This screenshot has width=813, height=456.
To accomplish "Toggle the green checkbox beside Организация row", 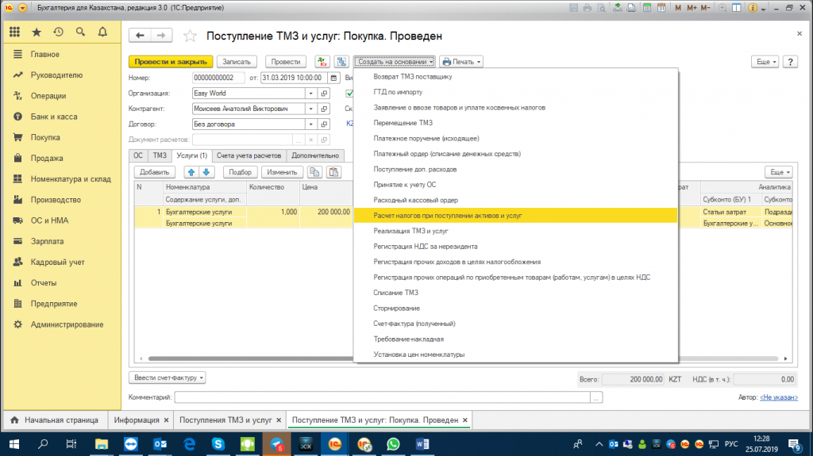I will click(349, 94).
